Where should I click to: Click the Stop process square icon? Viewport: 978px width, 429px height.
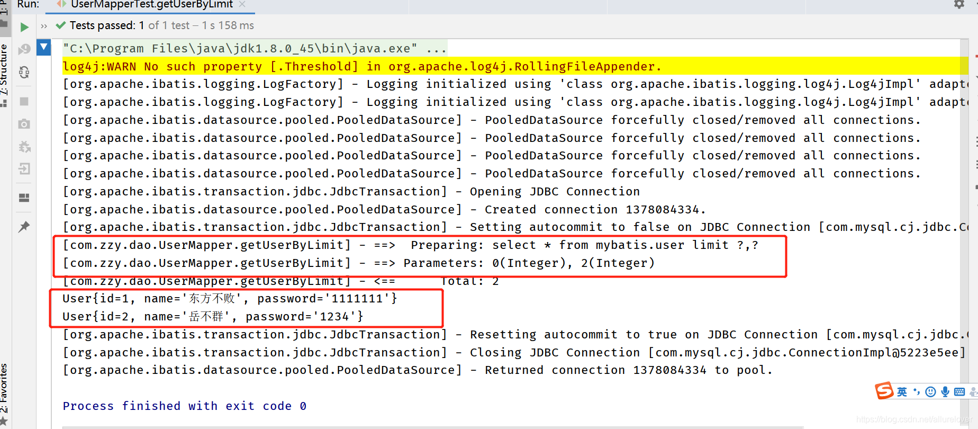24,101
